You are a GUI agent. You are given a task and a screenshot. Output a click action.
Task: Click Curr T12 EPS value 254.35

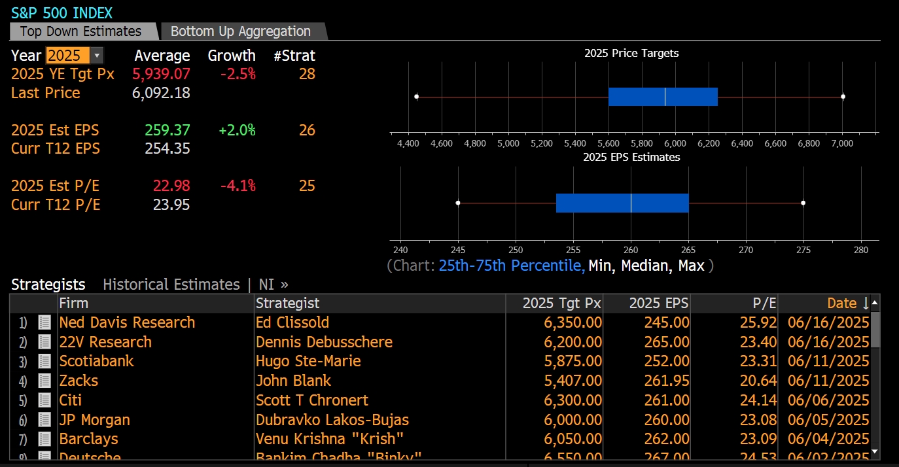coord(167,148)
